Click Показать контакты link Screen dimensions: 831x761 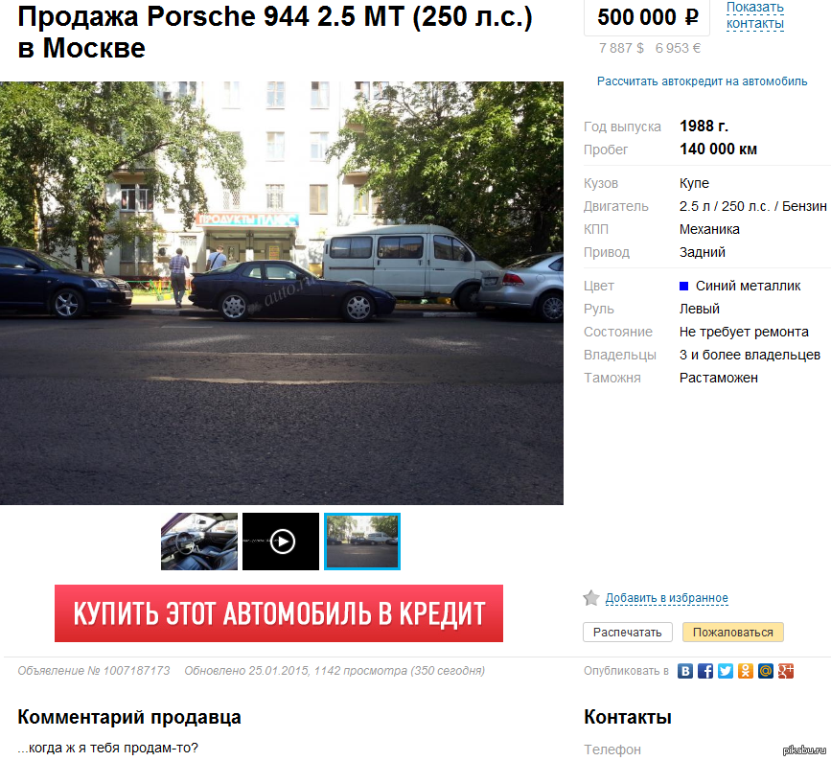pyautogui.click(x=754, y=15)
